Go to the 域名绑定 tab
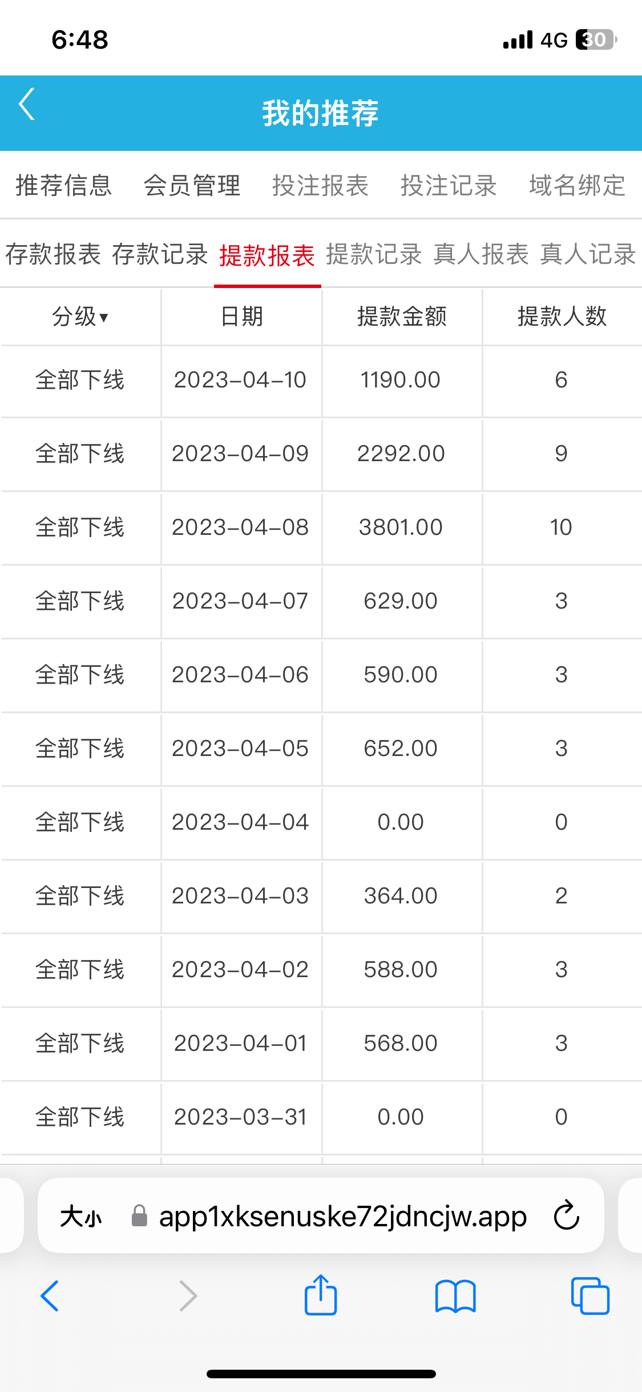 point(577,186)
